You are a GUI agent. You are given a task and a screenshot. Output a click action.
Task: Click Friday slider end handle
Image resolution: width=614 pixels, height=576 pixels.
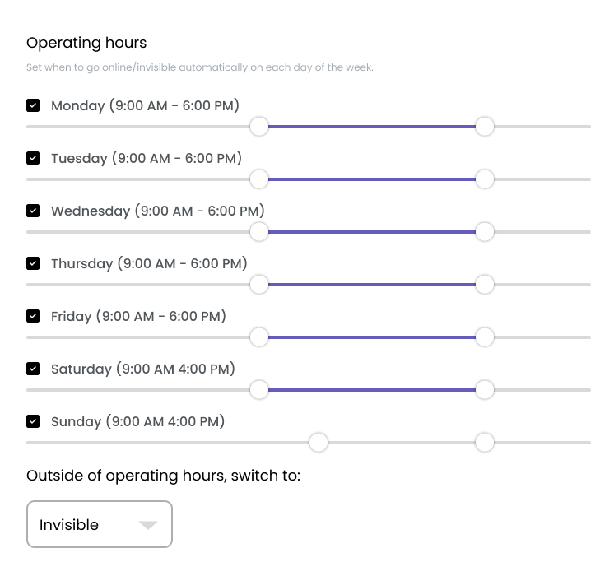[485, 337]
